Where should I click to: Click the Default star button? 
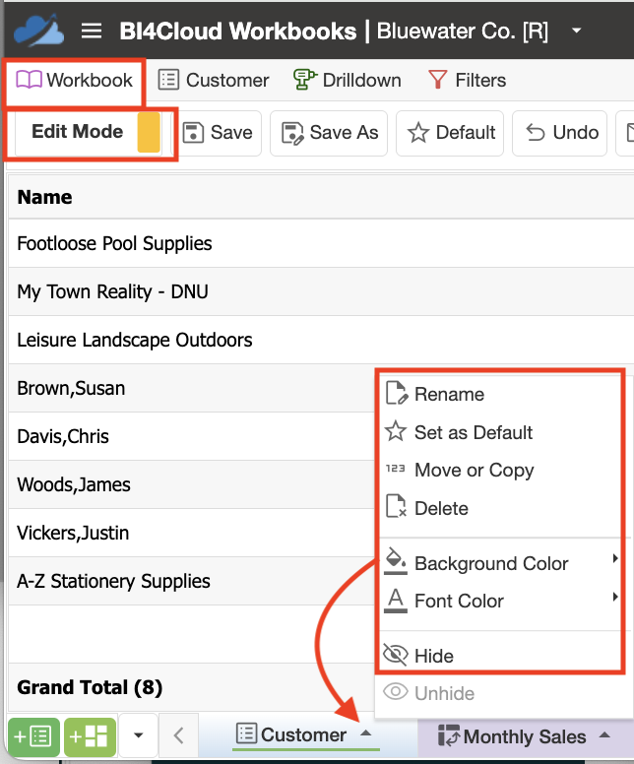450,133
